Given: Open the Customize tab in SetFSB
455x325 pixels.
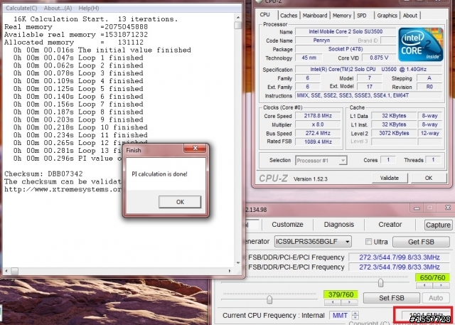Looking at the screenshot, I should point(287,224).
